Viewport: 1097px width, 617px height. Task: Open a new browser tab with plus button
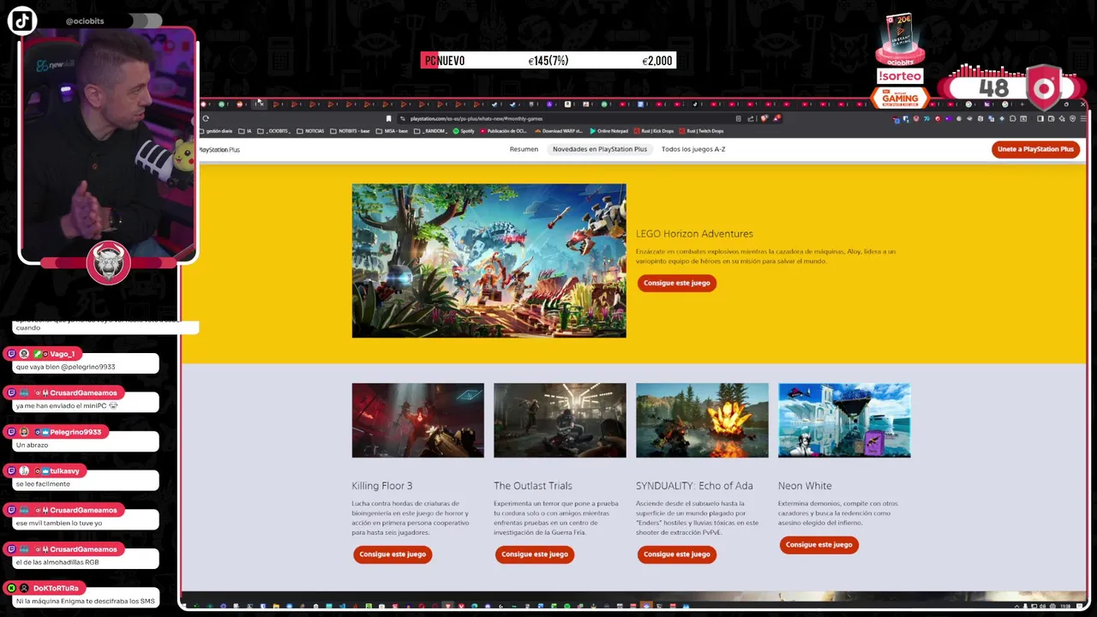pyautogui.click(x=1022, y=105)
